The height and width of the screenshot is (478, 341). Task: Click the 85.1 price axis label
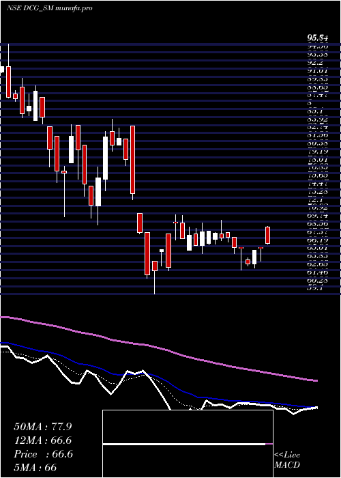[315, 111]
